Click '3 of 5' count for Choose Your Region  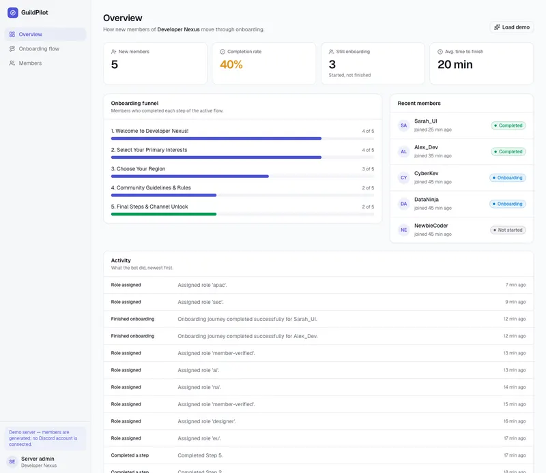pos(368,169)
